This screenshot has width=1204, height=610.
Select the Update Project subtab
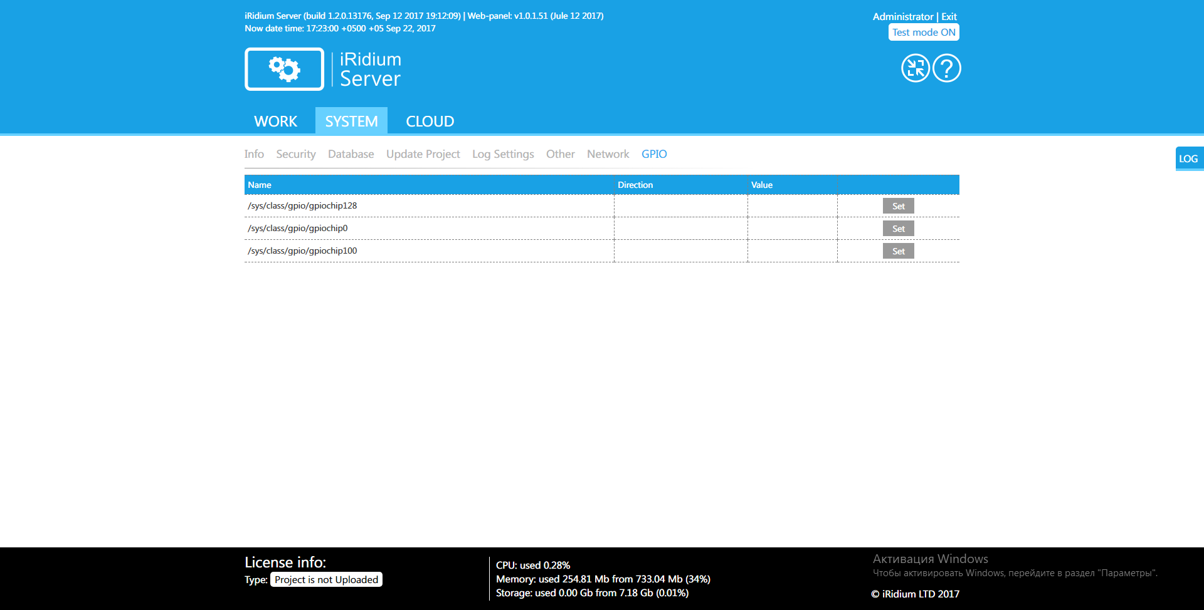[x=423, y=154]
